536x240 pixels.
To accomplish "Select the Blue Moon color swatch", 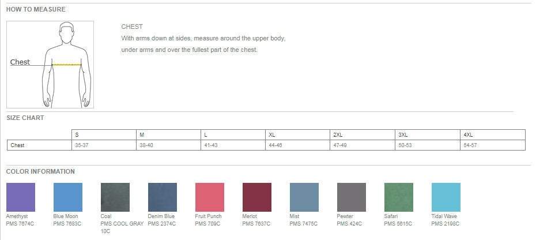I will pos(68,197).
